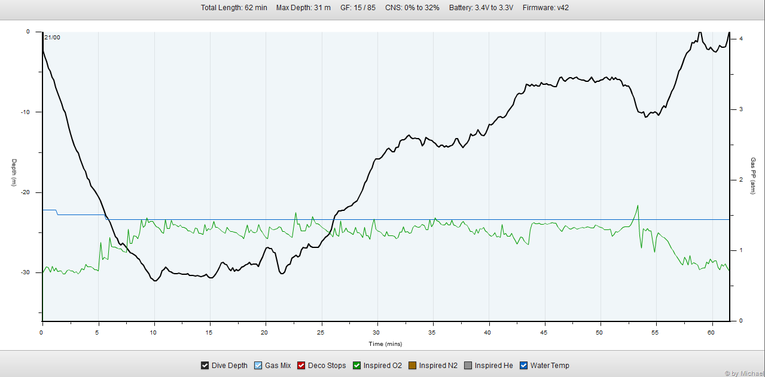Toggle the Dive Depth checkbox
765x377 pixels.
(x=205, y=366)
